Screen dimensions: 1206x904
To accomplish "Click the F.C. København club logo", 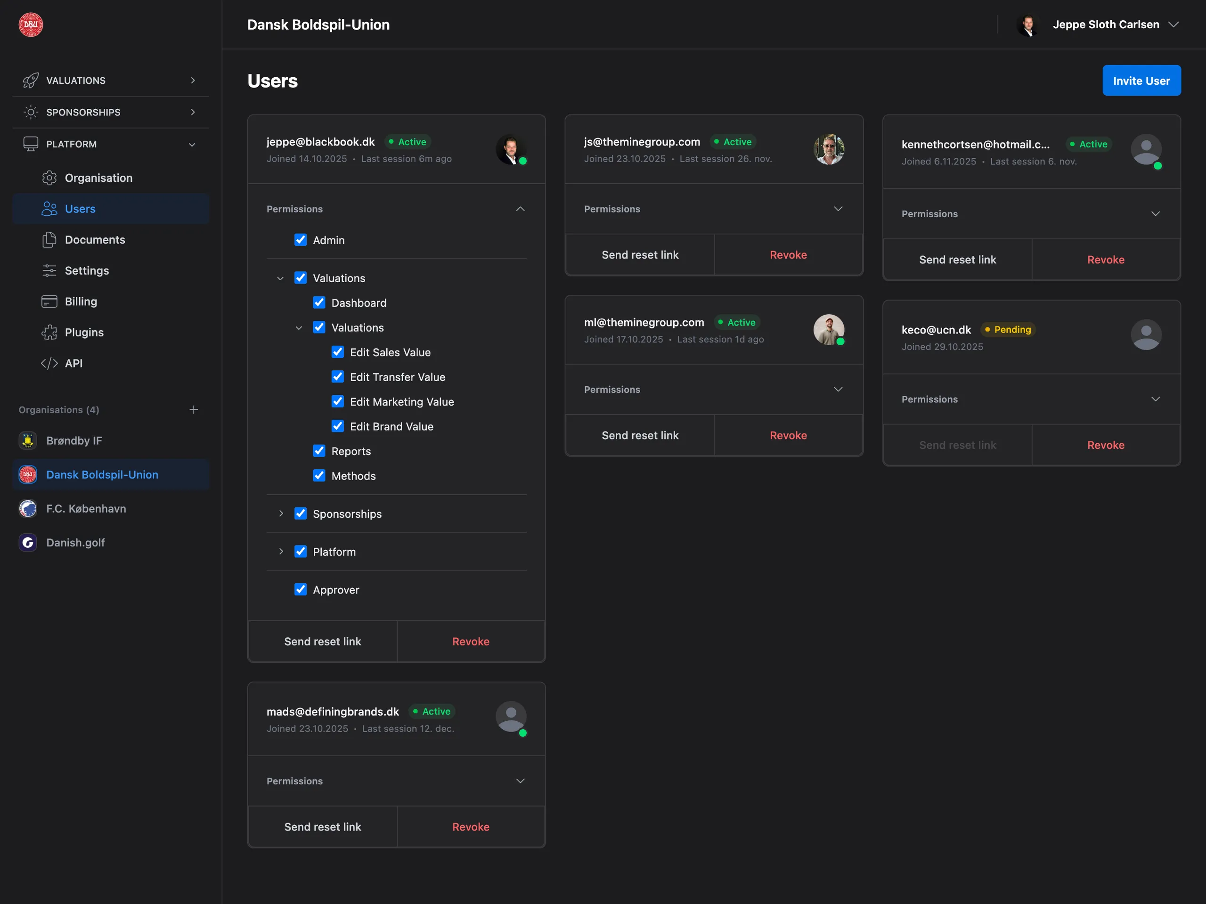I will 28,508.
